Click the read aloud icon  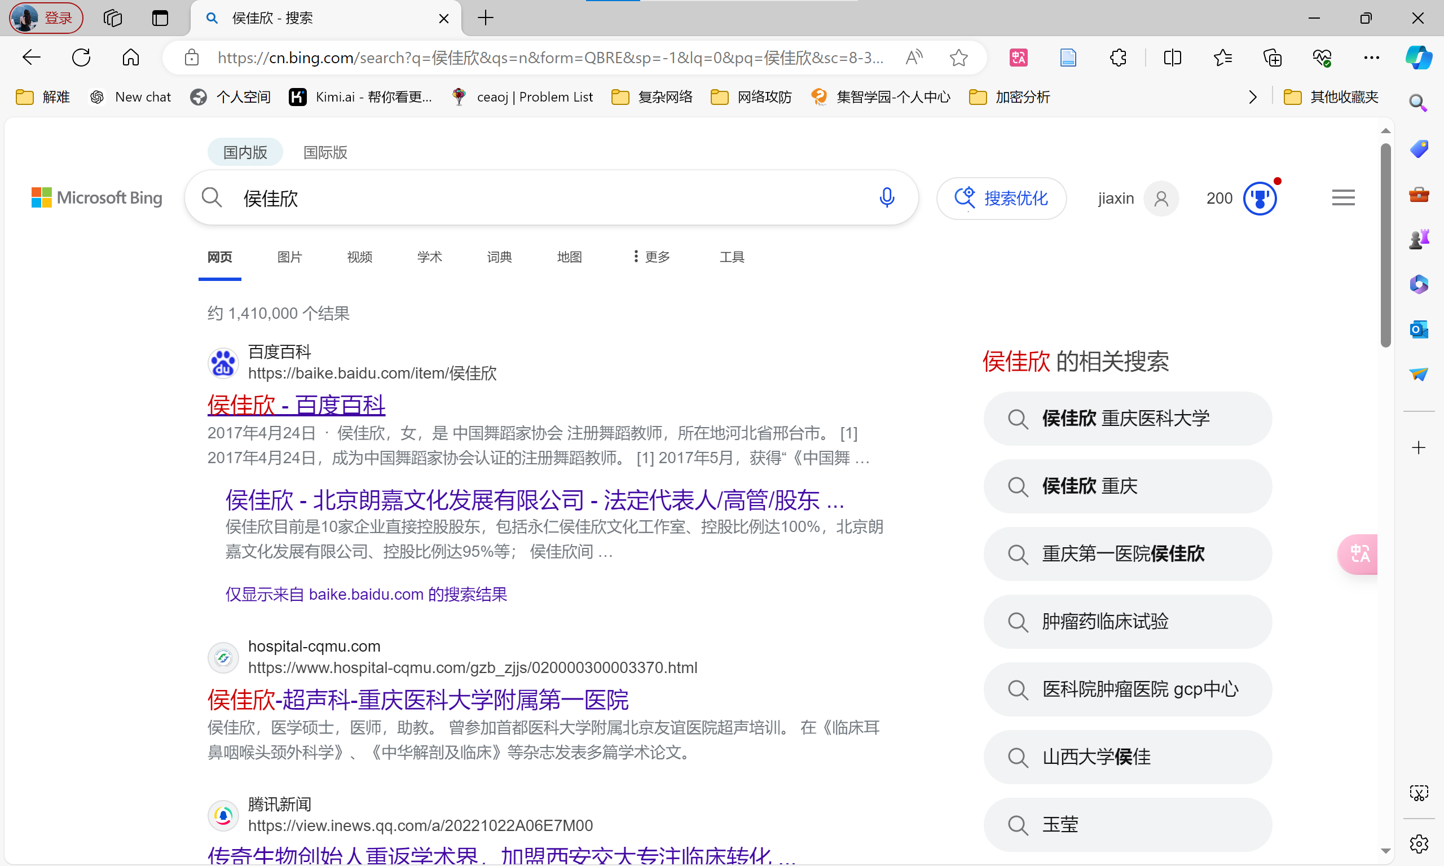click(x=914, y=57)
